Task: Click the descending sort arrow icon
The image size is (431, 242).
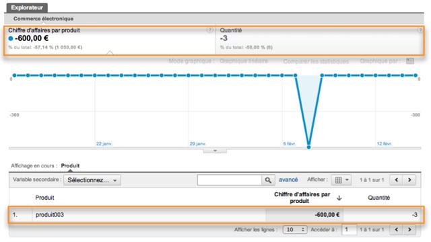Action: (x=339, y=198)
